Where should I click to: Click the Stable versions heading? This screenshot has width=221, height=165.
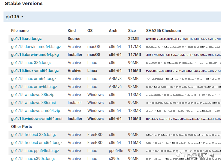click(x=24, y=3)
